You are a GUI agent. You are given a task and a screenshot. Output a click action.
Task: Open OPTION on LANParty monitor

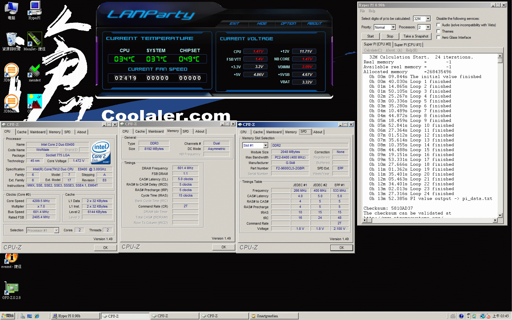tap(288, 23)
